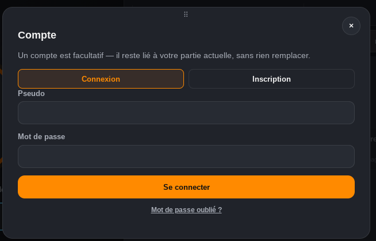This screenshot has height=241, width=376.
Task: Choose Inscription to create an account
Action: 271,79
